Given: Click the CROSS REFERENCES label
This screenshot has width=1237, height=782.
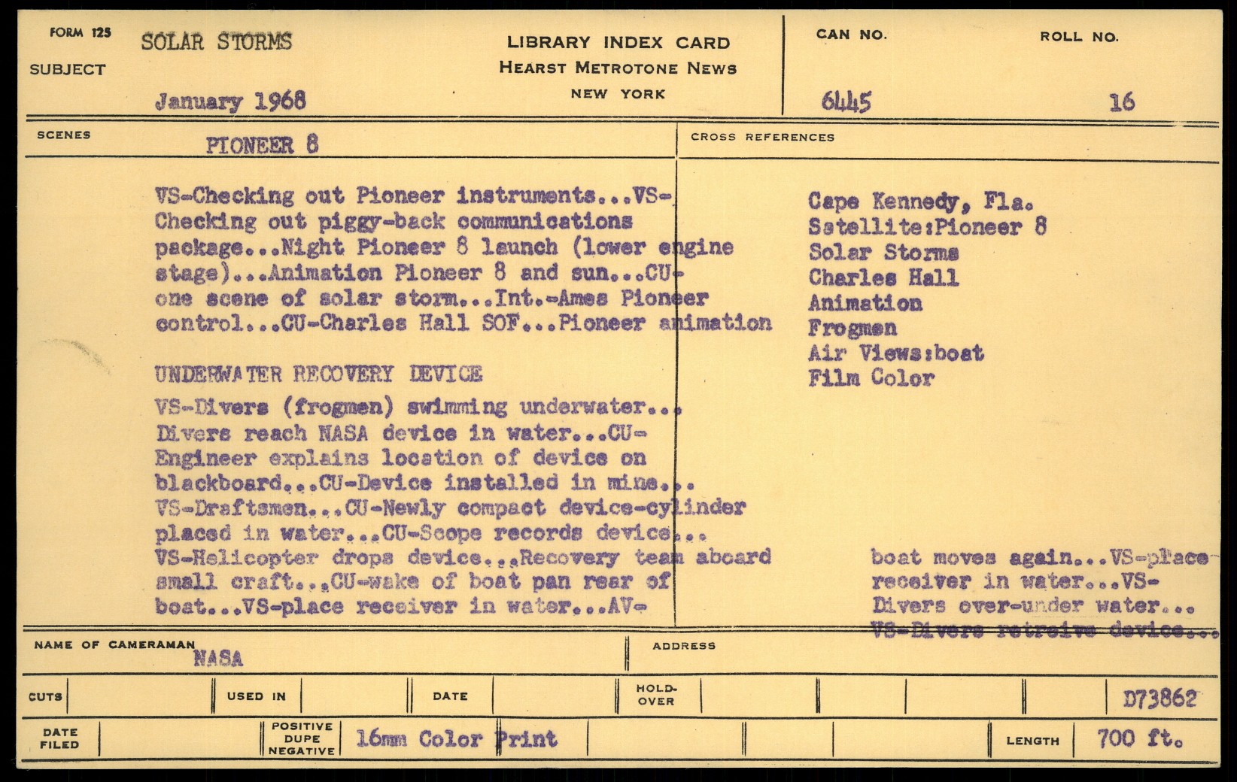Looking at the screenshot, I should [x=762, y=138].
